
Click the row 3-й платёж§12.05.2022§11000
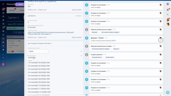(x=39, y=69)
